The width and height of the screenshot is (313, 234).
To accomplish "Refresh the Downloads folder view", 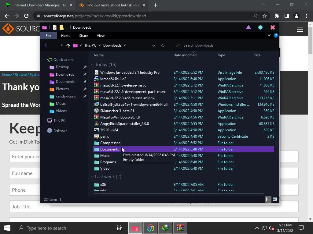I will click(163, 46).
